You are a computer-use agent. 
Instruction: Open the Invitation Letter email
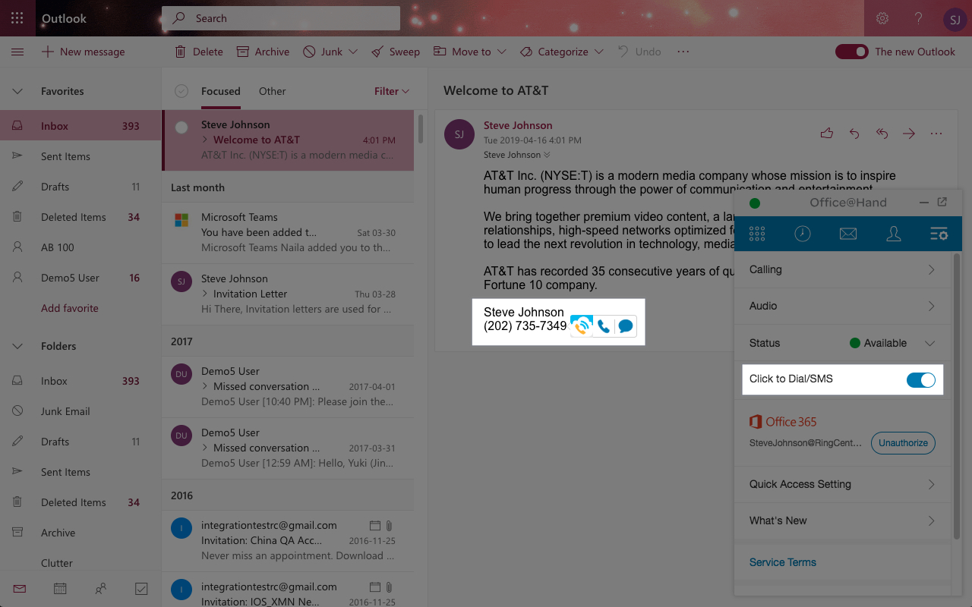[x=289, y=294]
